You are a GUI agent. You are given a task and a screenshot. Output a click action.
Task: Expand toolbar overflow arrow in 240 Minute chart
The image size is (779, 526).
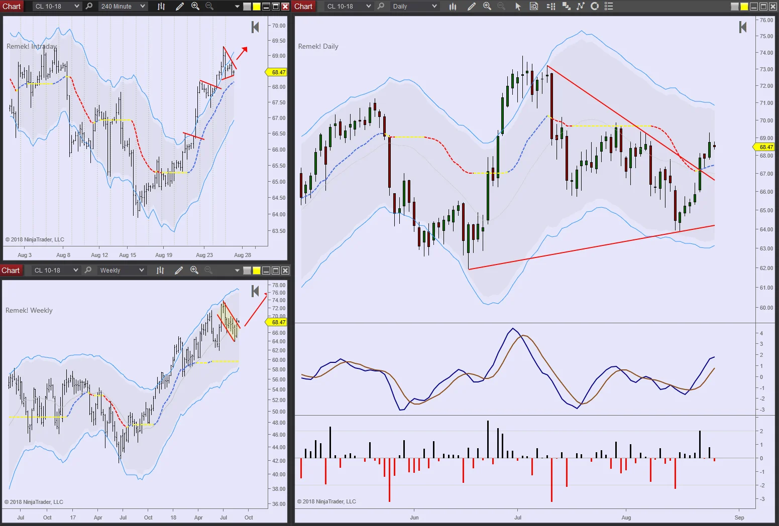tap(237, 7)
